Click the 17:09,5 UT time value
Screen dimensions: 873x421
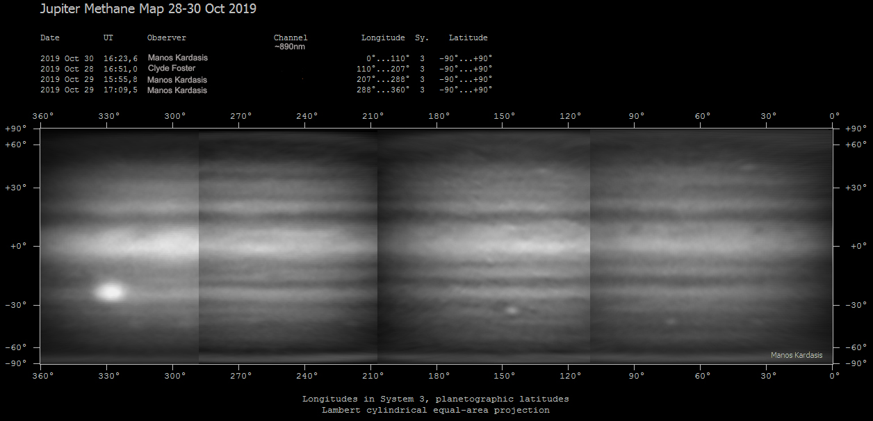[x=120, y=90]
